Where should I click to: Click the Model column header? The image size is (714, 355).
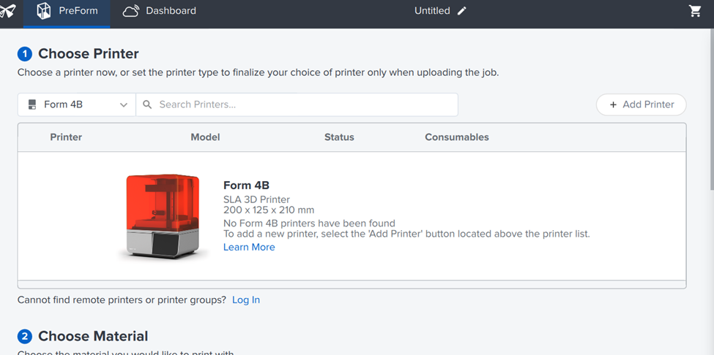(205, 137)
